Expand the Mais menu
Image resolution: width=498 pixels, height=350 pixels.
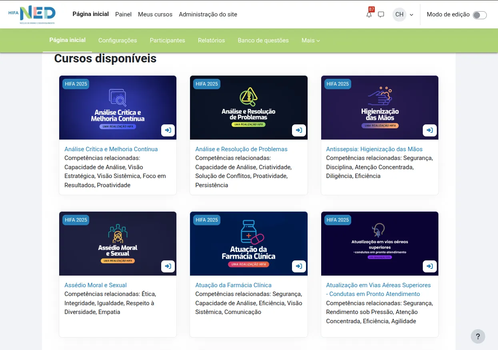point(311,40)
